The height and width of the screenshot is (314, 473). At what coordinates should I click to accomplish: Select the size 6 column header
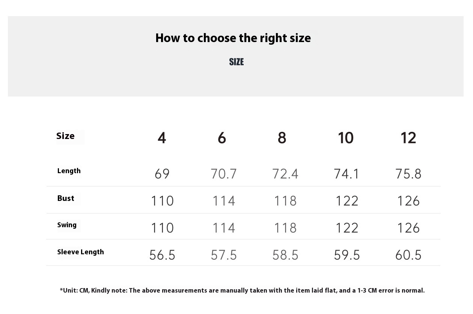pos(222,138)
